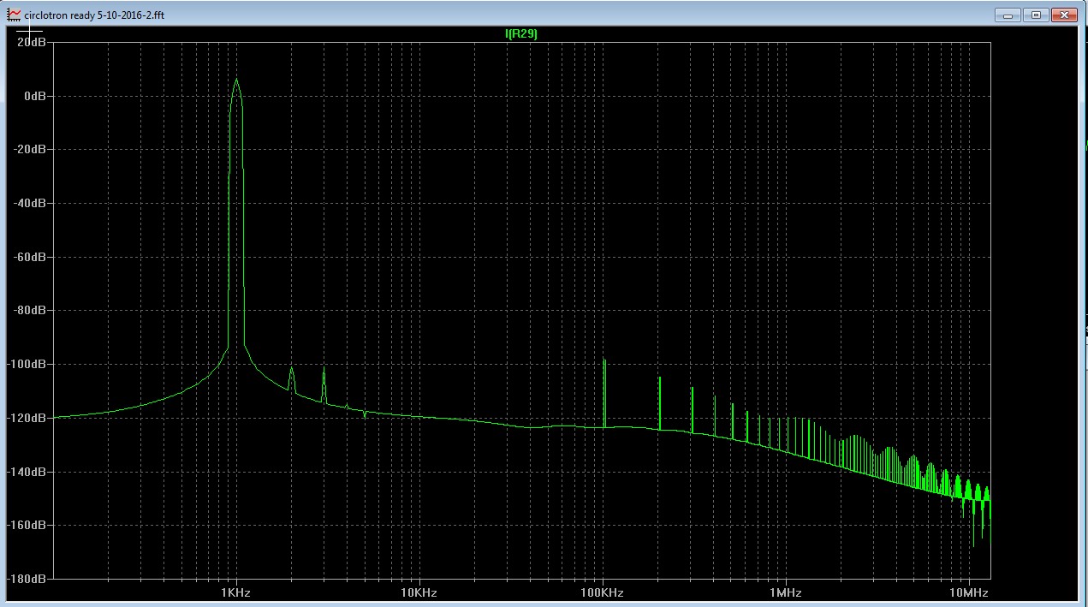Image resolution: width=1088 pixels, height=607 pixels.
Task: Click the 1KHz frequency axis label
Action: 235,592
